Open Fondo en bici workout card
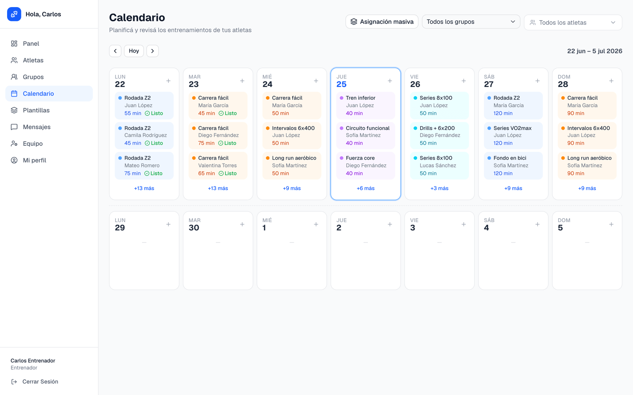 coord(513,166)
